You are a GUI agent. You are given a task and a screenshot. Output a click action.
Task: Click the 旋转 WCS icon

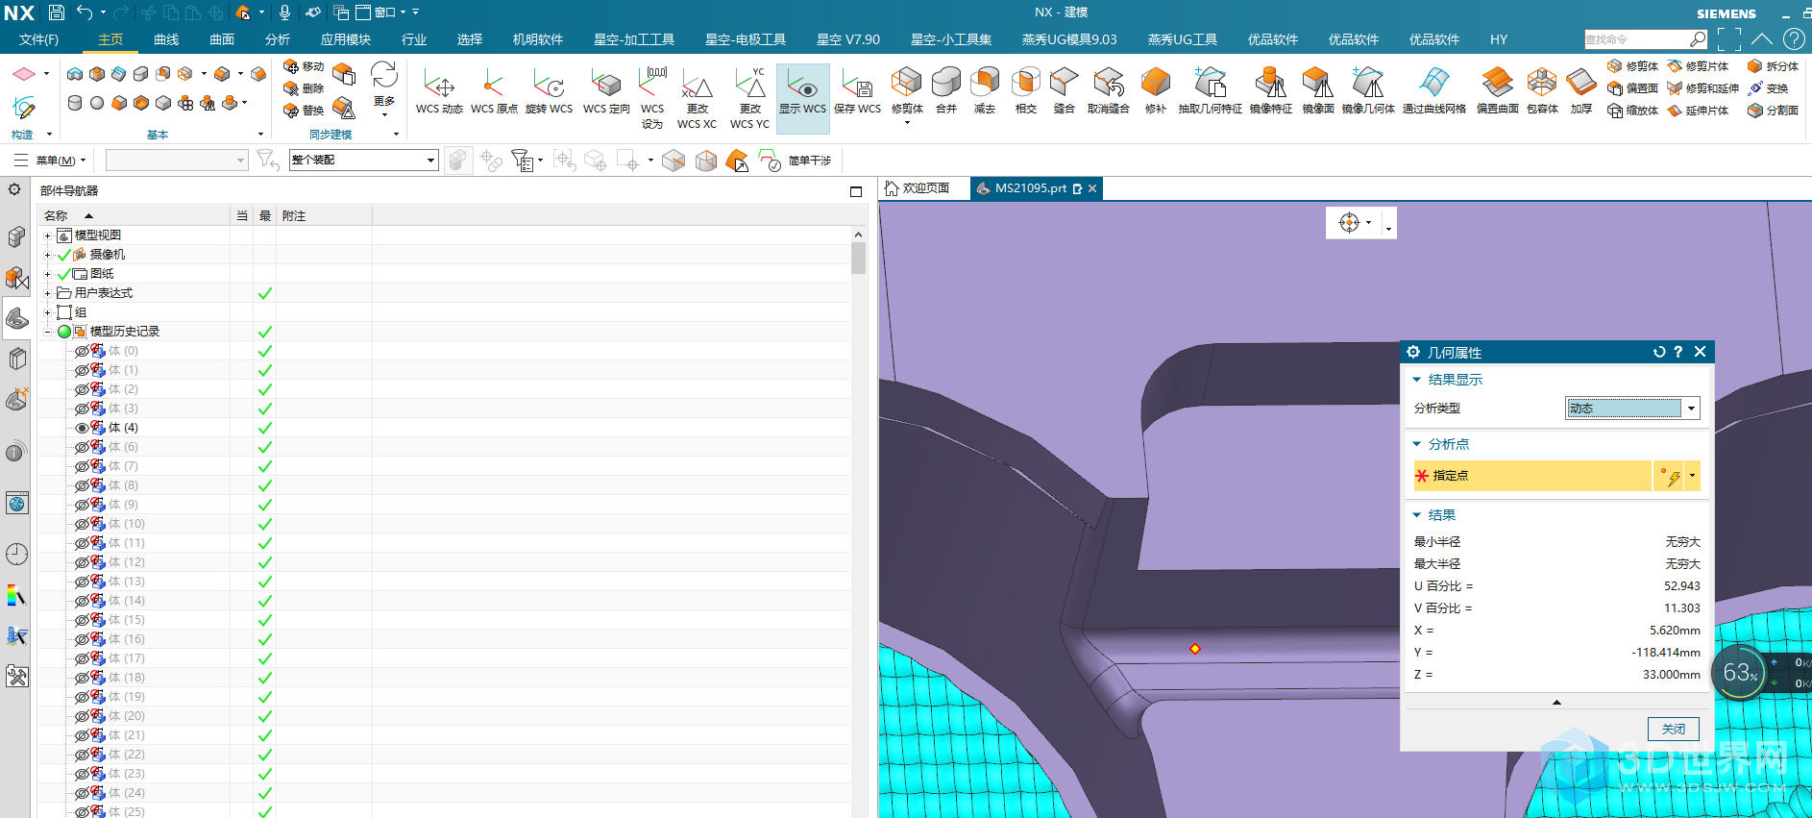[x=549, y=92]
